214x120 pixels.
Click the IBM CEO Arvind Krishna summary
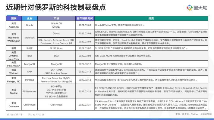[123, 56]
